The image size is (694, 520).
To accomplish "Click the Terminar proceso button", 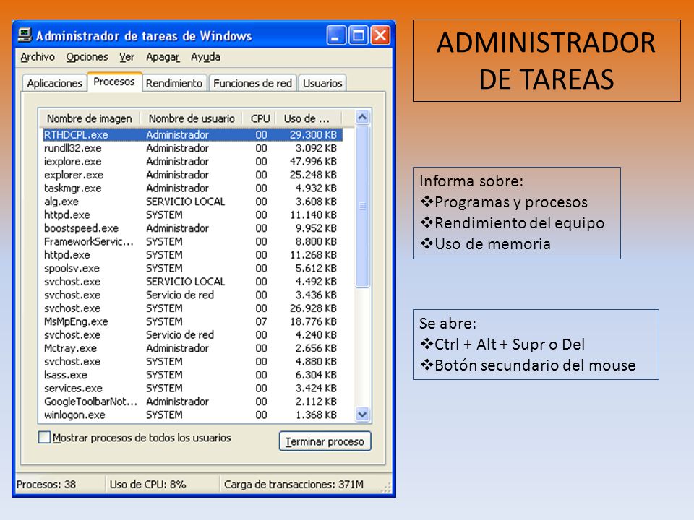I will tap(325, 441).
